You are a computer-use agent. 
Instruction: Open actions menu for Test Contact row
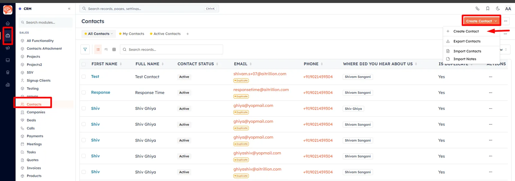(491, 77)
